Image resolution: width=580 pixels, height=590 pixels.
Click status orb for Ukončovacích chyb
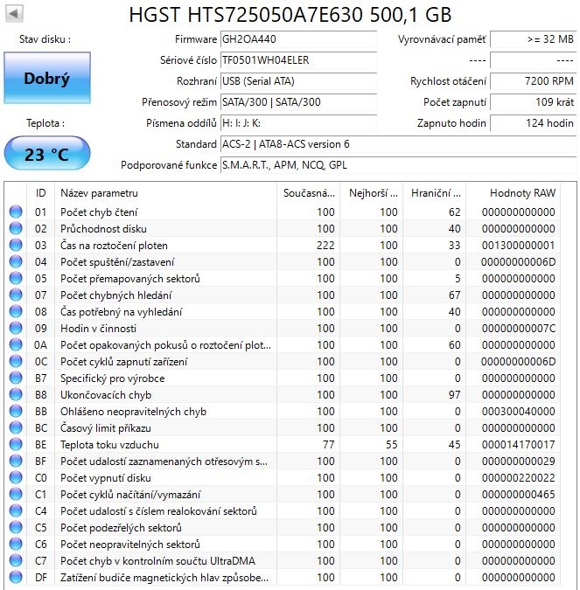[x=16, y=394]
